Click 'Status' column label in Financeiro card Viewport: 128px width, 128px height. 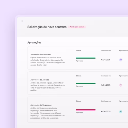79,51
